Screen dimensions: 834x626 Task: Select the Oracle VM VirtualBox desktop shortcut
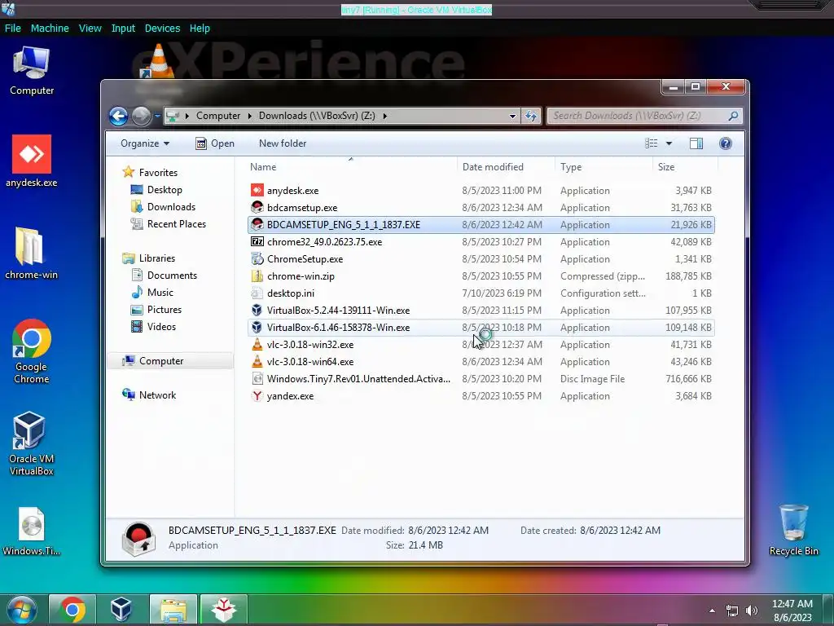[32, 443]
